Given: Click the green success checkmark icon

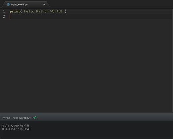Looking at the screenshot, I should (x=35, y=117).
